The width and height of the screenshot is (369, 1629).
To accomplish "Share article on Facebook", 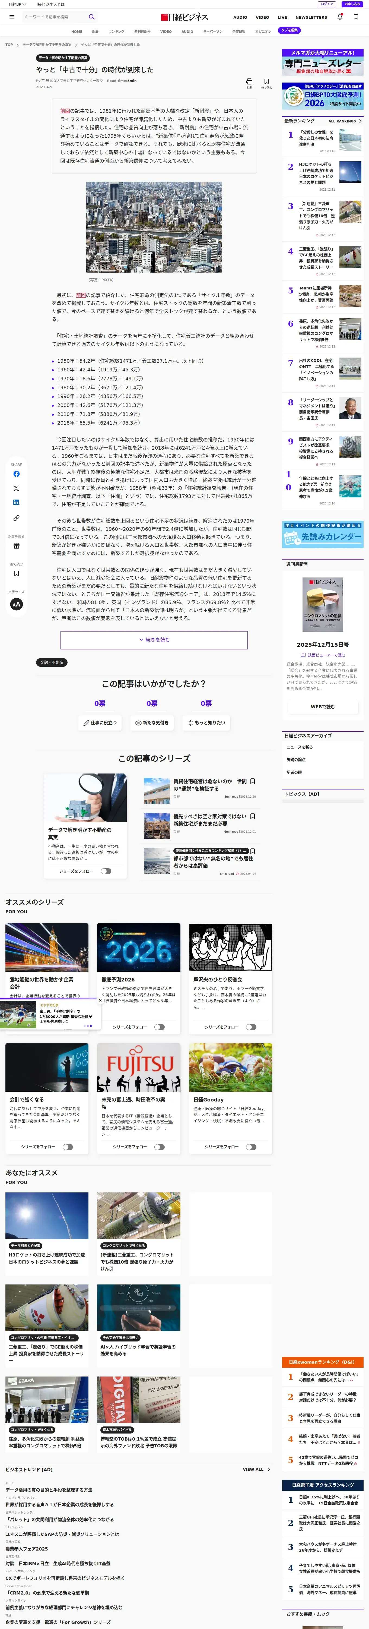I will point(17,474).
